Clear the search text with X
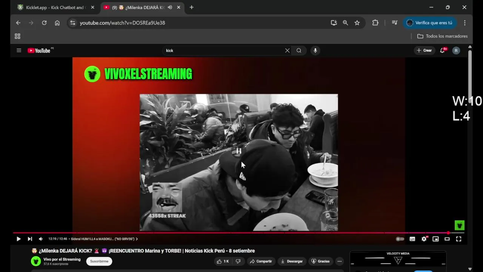483x272 pixels. [x=287, y=50]
